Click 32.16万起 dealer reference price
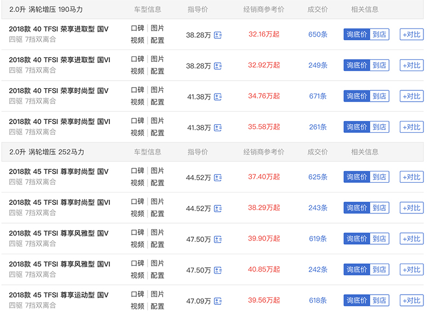The image size is (431, 314). [x=264, y=34]
